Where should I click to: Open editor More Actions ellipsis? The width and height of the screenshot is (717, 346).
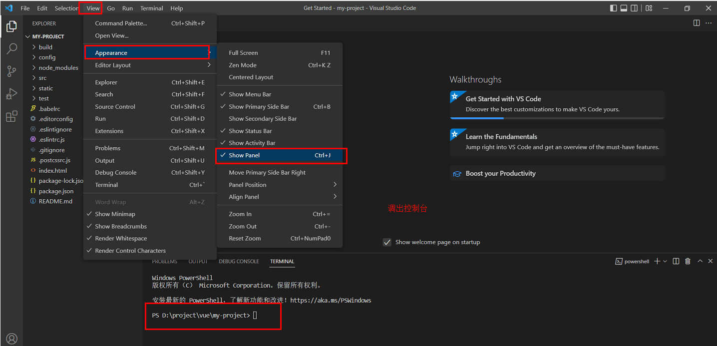pos(709,23)
